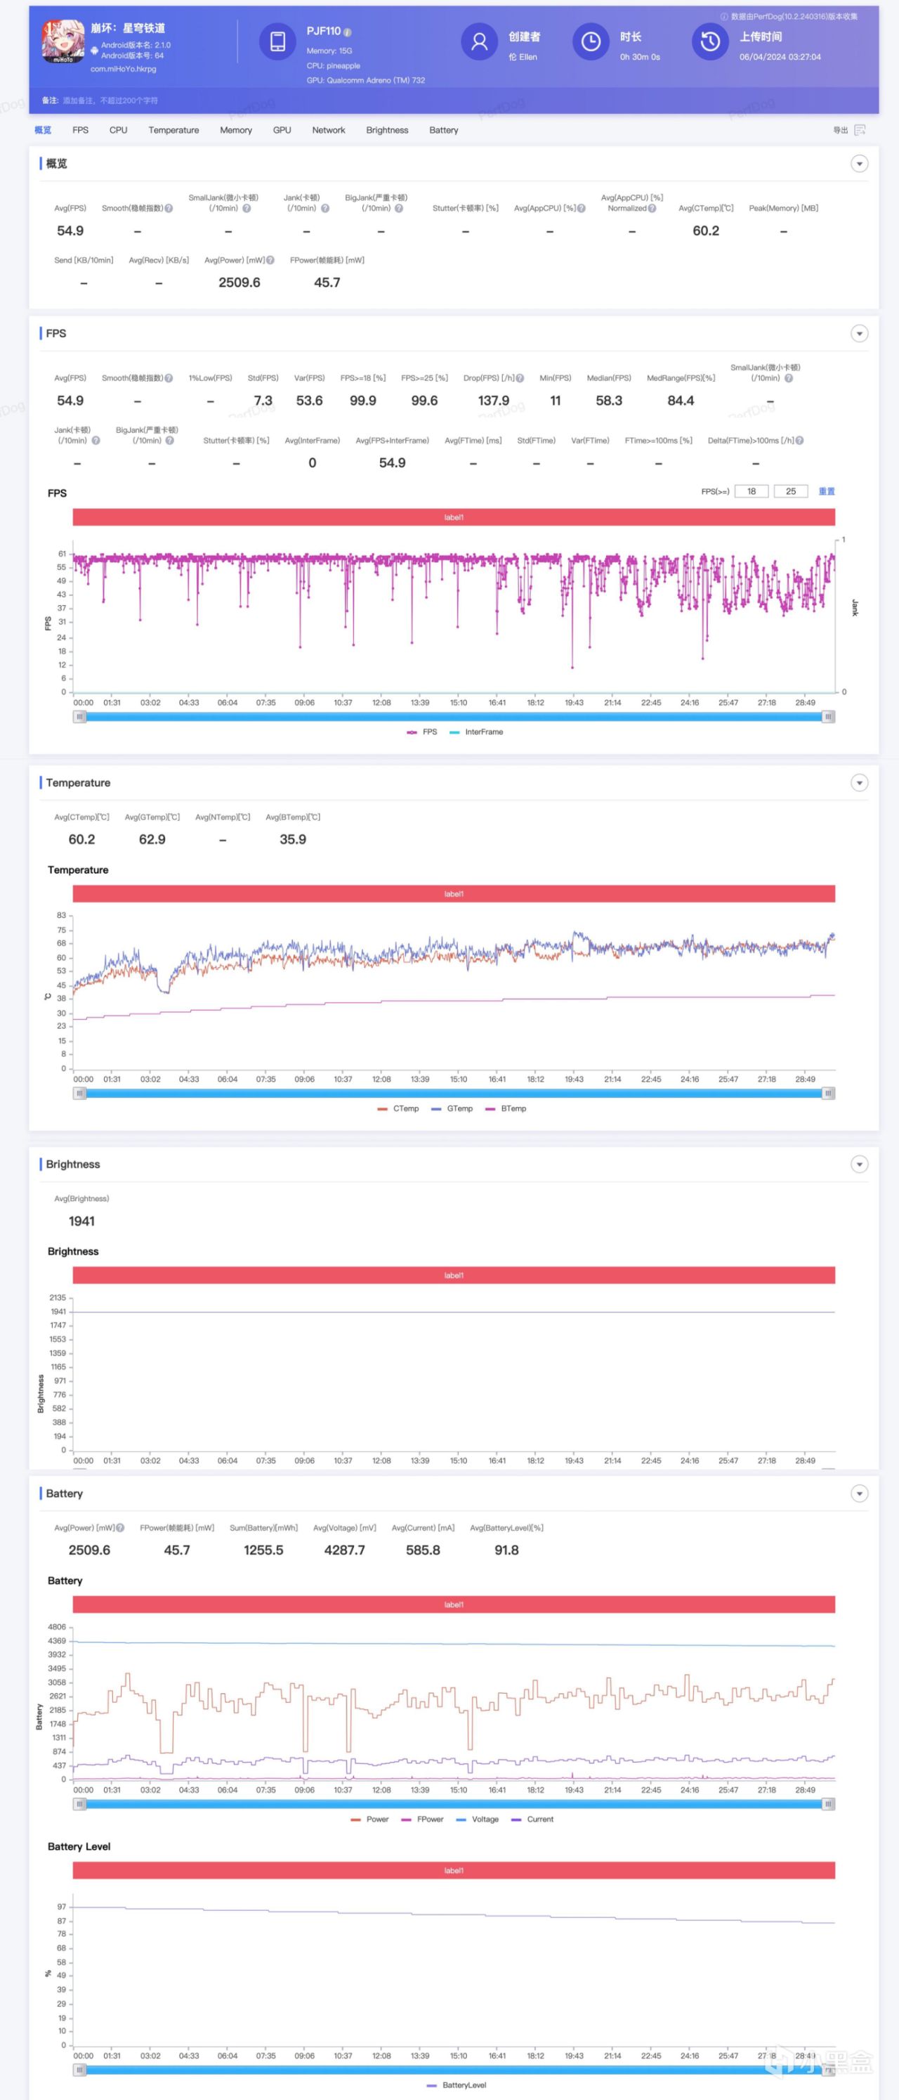The height and width of the screenshot is (2100, 899).
Task: Click the info icon next to PJF110
Action: pos(348,32)
